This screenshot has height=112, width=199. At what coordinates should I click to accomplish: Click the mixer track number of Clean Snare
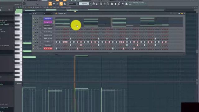tap(41, 45)
